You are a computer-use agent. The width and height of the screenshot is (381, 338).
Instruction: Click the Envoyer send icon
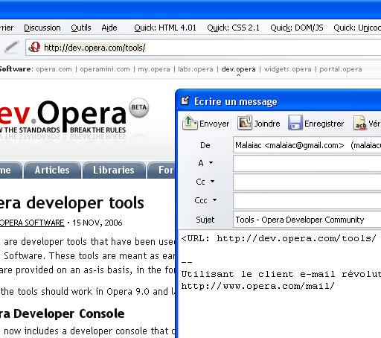coord(190,123)
